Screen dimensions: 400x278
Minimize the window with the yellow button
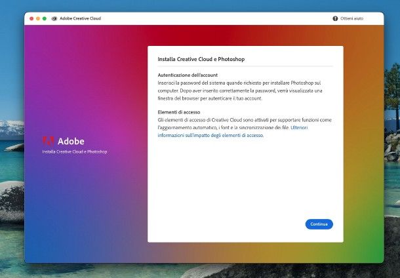click(38, 18)
